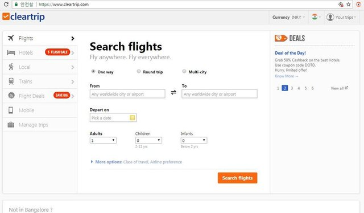364x213 pixels.
Task: Click the cleartrip logo
Action: [23, 17]
